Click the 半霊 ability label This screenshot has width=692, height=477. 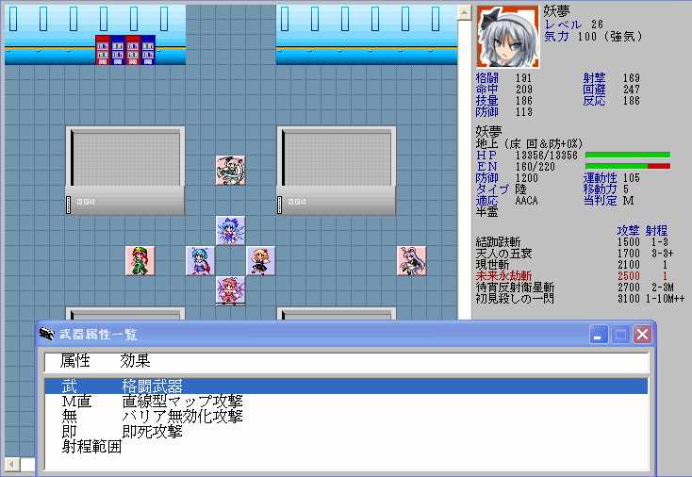tap(486, 212)
